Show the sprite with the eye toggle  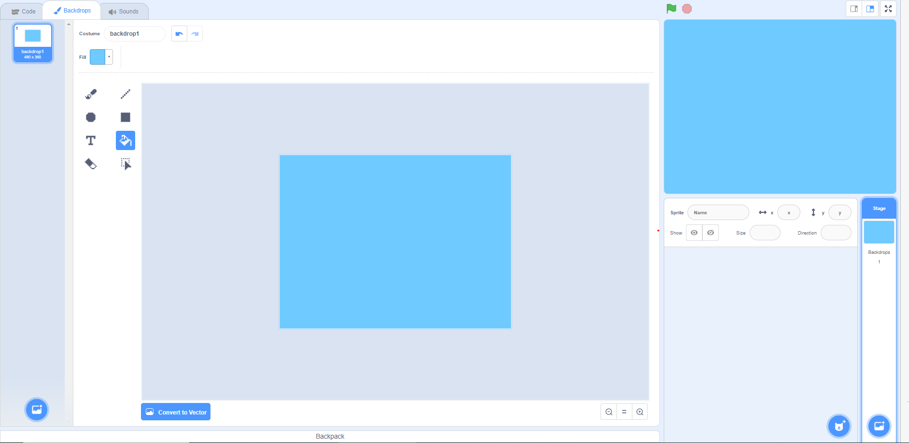[x=694, y=232]
